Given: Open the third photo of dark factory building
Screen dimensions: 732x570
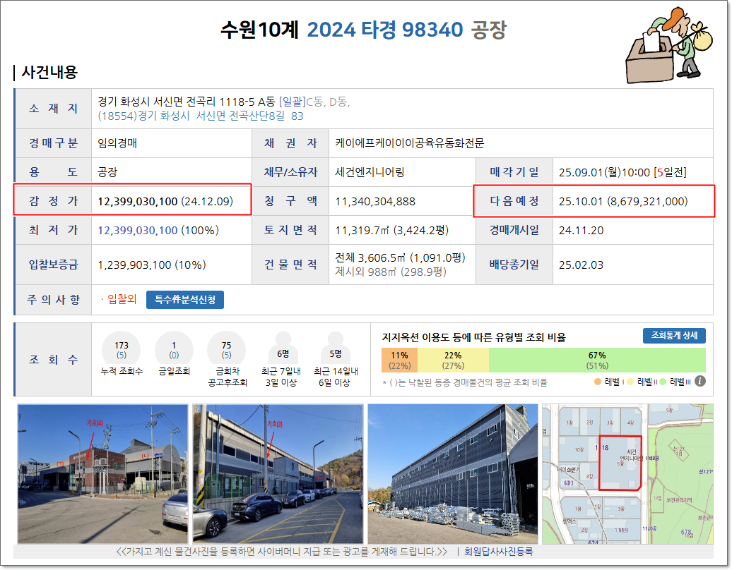Looking at the screenshot, I should pyautogui.click(x=453, y=473).
